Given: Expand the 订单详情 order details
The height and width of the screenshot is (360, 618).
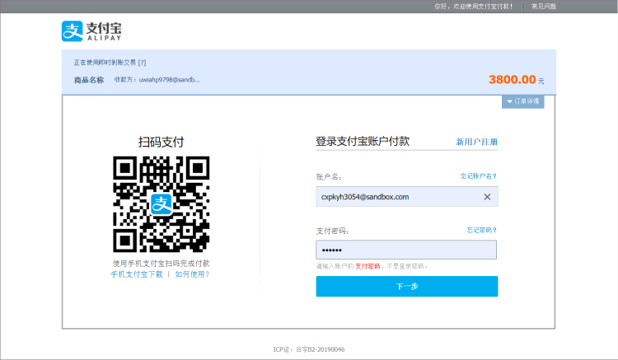Looking at the screenshot, I should point(523,101).
